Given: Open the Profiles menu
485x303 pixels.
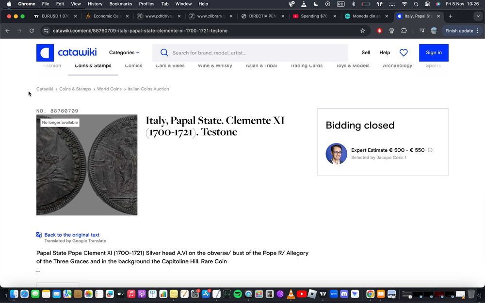Looking at the screenshot, I should (146, 4).
